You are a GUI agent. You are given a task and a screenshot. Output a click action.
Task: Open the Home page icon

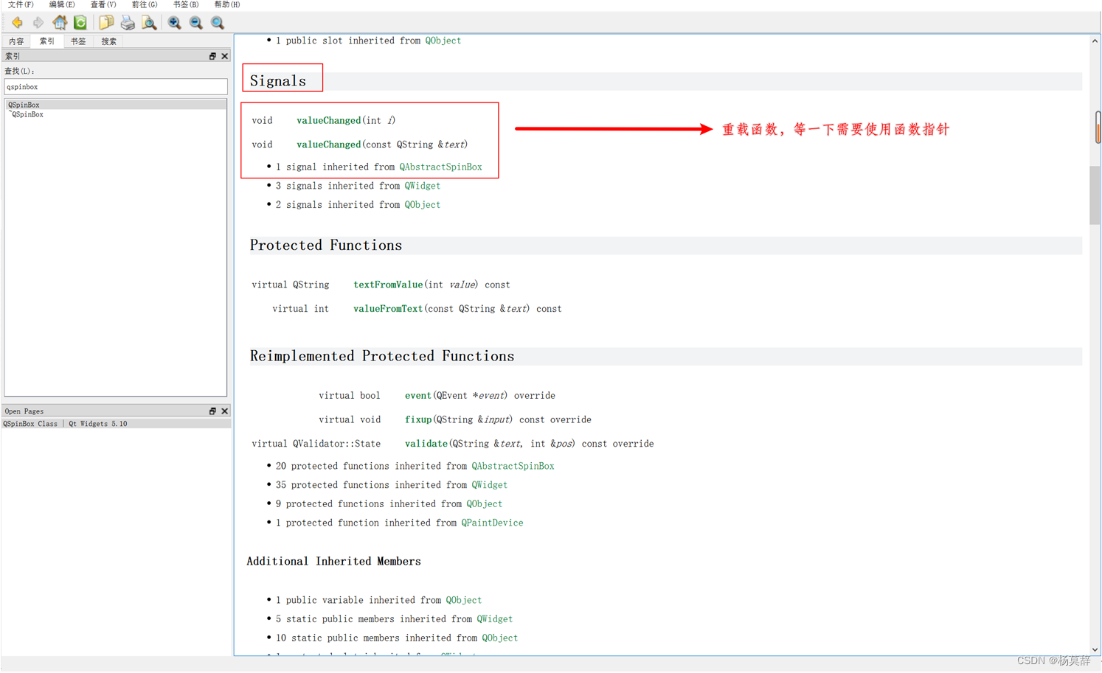(x=59, y=23)
